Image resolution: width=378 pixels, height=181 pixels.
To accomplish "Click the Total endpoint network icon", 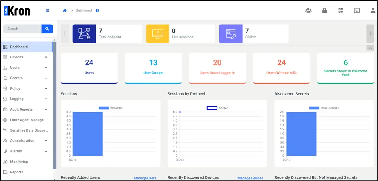I will 84,34.
